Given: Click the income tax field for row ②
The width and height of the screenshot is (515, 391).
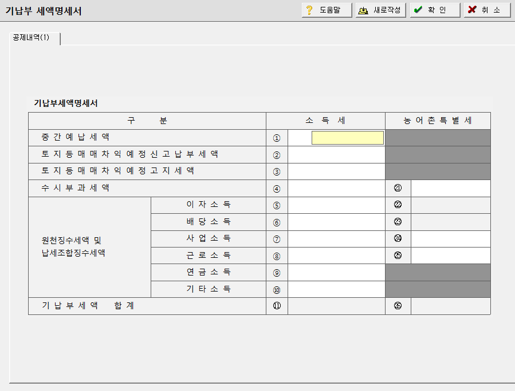Looking at the screenshot, I should [336, 155].
